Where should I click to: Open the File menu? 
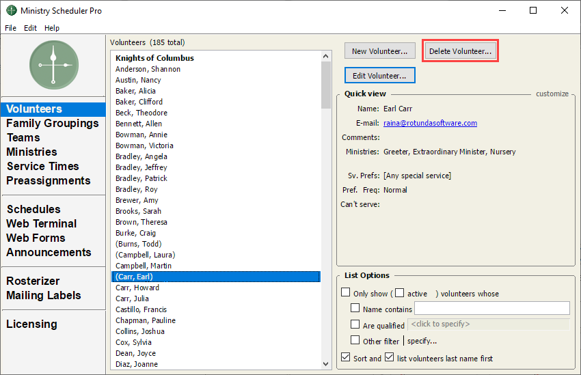click(10, 28)
